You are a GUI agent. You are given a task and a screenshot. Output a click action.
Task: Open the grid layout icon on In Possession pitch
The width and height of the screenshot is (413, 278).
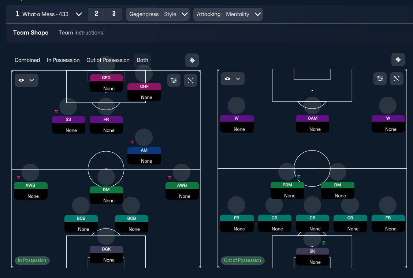coord(174,80)
